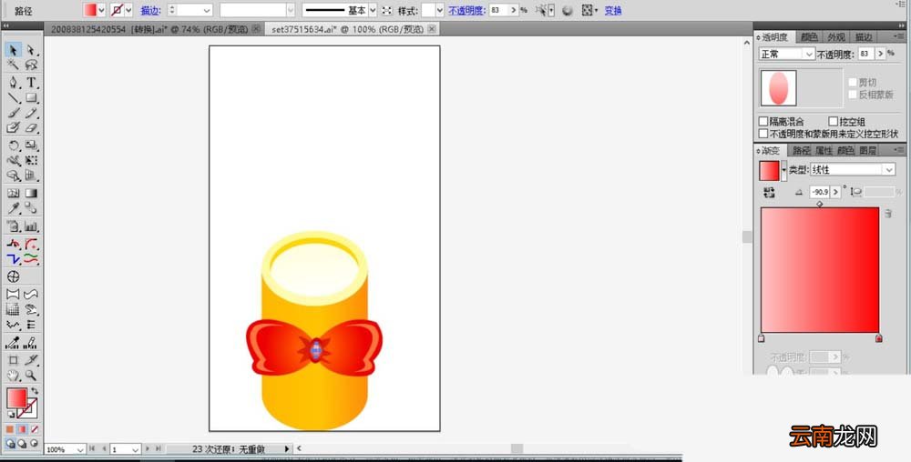Open blending mode 正常 dropdown
The width and height of the screenshot is (911, 462).
787,54
